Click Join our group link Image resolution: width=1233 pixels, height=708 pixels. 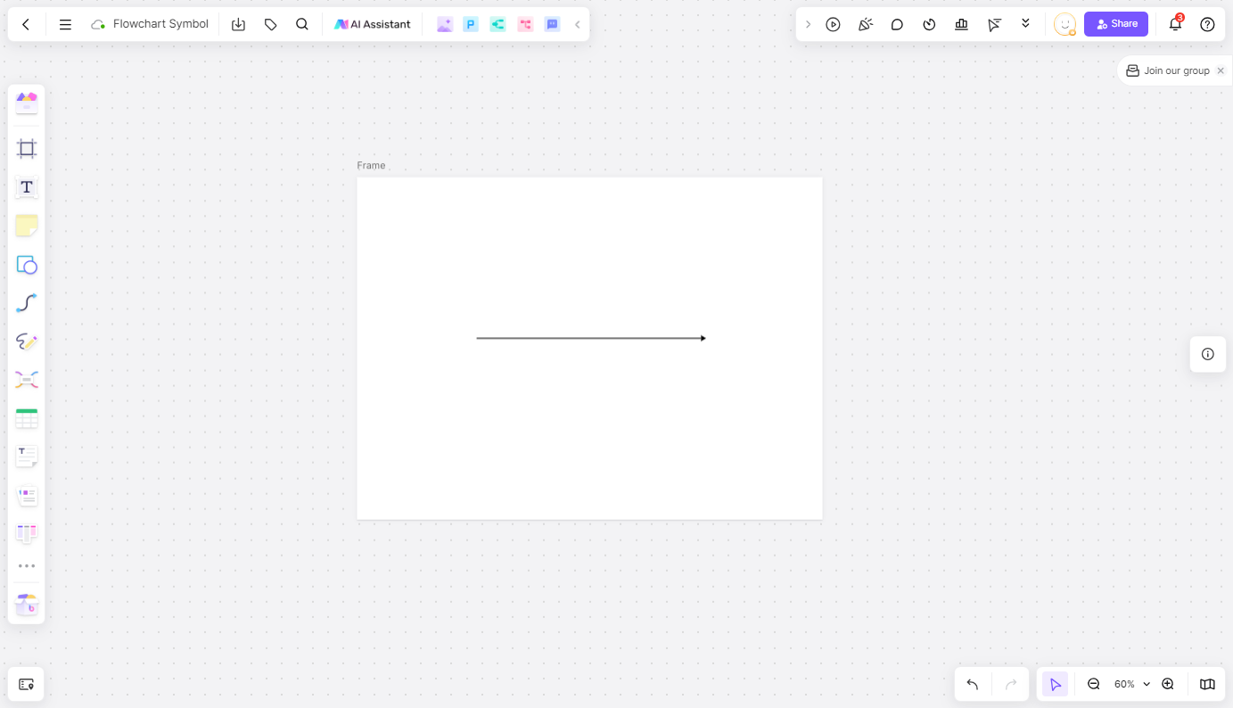pyautogui.click(x=1177, y=70)
